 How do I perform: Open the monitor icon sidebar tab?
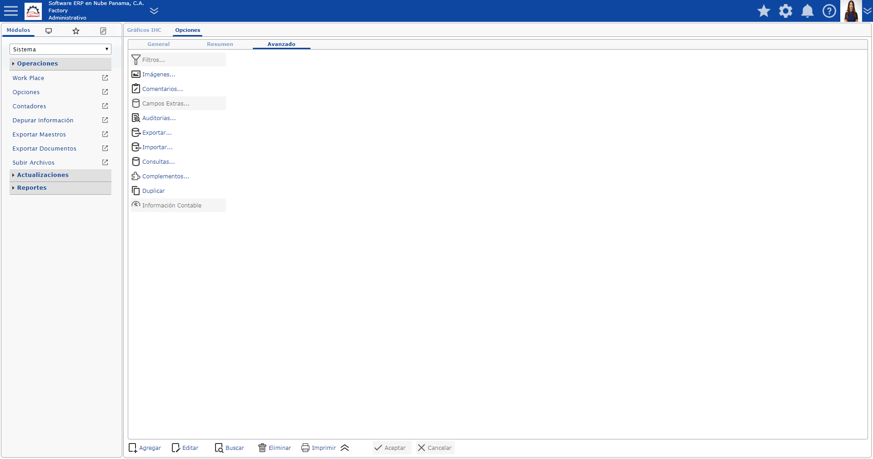[49, 31]
